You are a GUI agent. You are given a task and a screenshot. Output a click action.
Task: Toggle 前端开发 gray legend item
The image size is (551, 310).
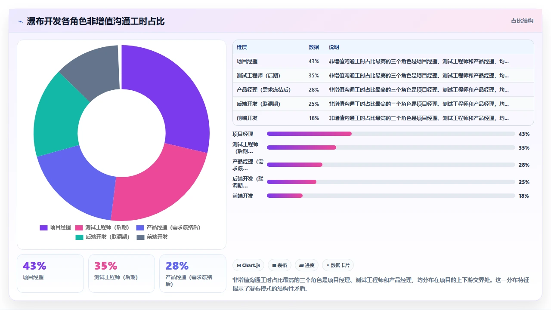pos(152,237)
